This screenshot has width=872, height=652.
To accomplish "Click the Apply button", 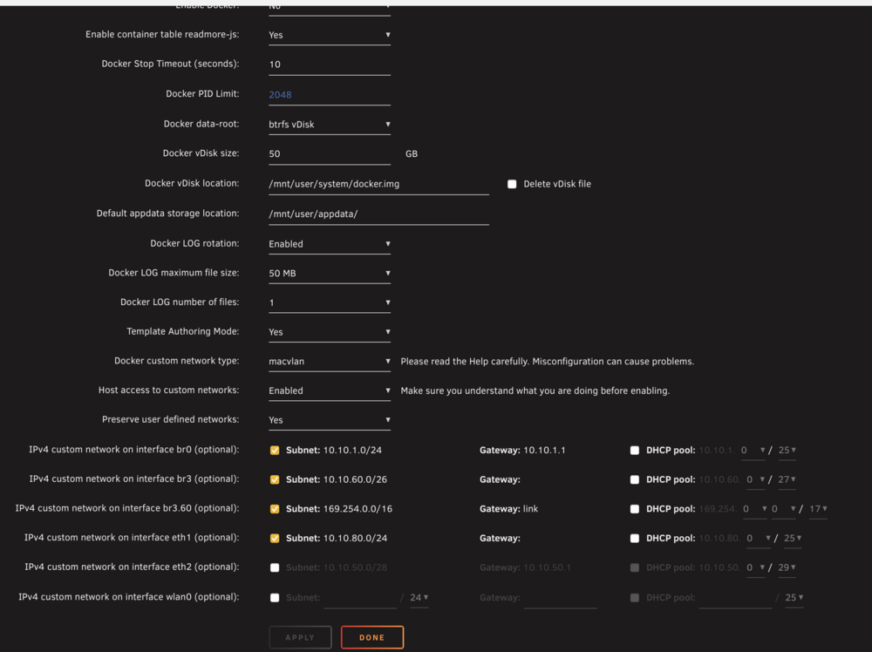I will coord(300,637).
